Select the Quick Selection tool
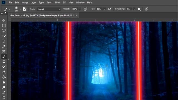 (x=4, y=36)
